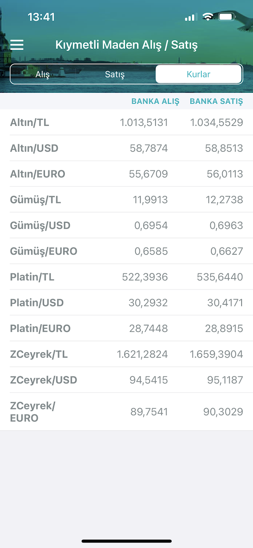This screenshot has height=548, width=253.
Task: Choose the Gümüş/TL row
Action: point(126,200)
